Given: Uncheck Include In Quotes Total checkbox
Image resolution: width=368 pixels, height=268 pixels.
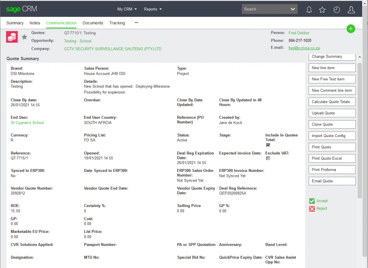Looking at the screenshot, I should coord(268,145).
